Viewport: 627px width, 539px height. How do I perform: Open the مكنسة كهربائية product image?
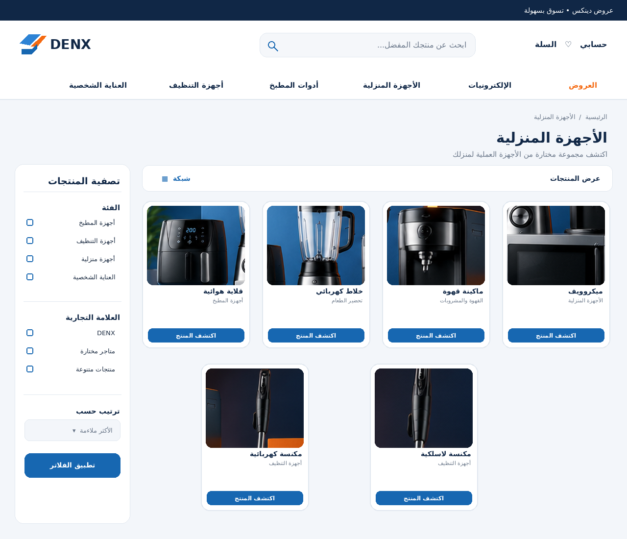click(255, 408)
